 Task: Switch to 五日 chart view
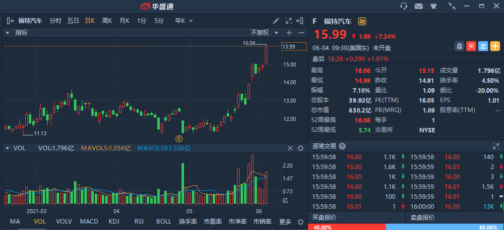73,21
